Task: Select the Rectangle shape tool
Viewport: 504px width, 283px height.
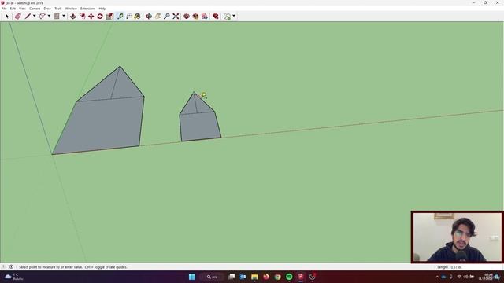Action: click(57, 16)
